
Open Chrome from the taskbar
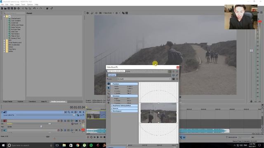coord(78,145)
